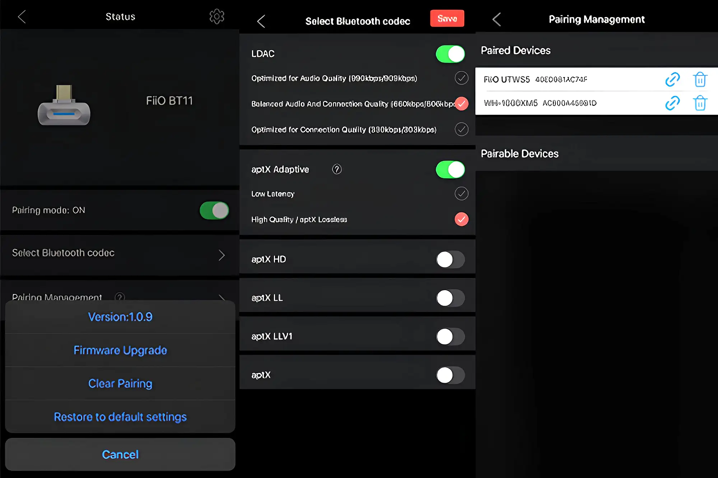The width and height of the screenshot is (718, 478).
Task: Cancel the action sheet
Action: (120, 454)
